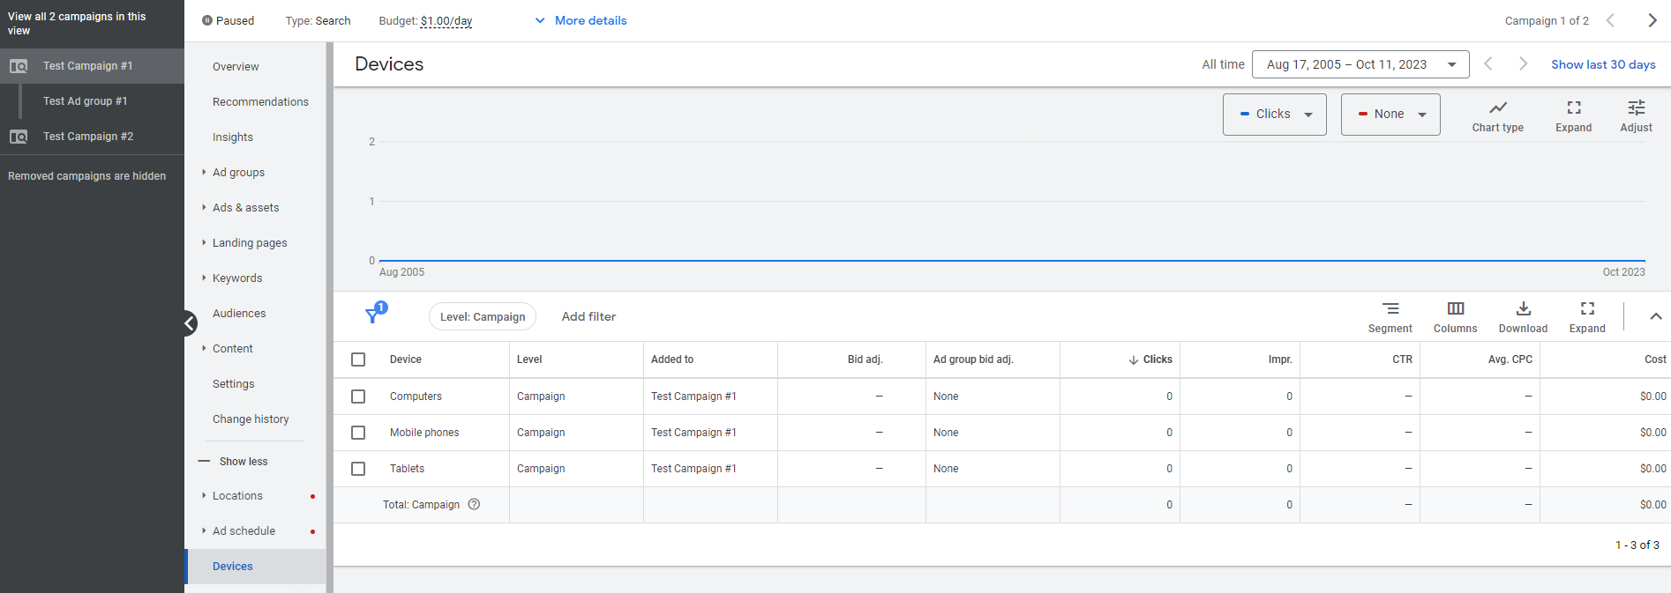Open the chart Adjust settings icon
1671x593 pixels.
coord(1636,107)
